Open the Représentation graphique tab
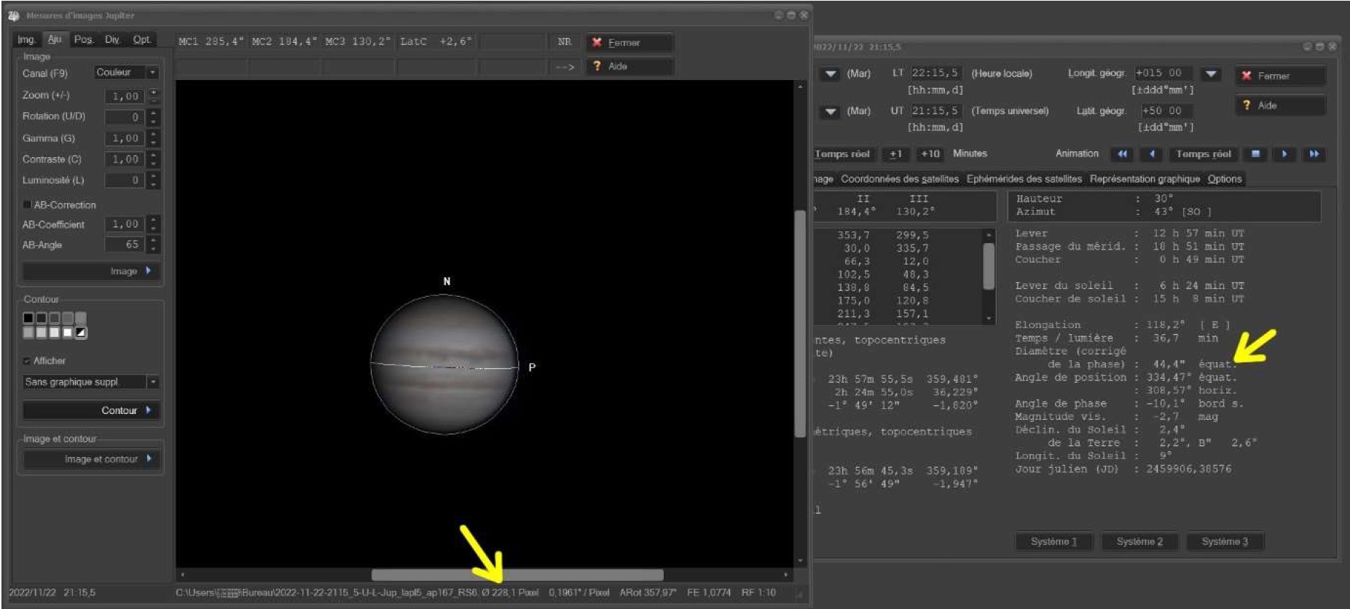1350x609 pixels. (1145, 179)
